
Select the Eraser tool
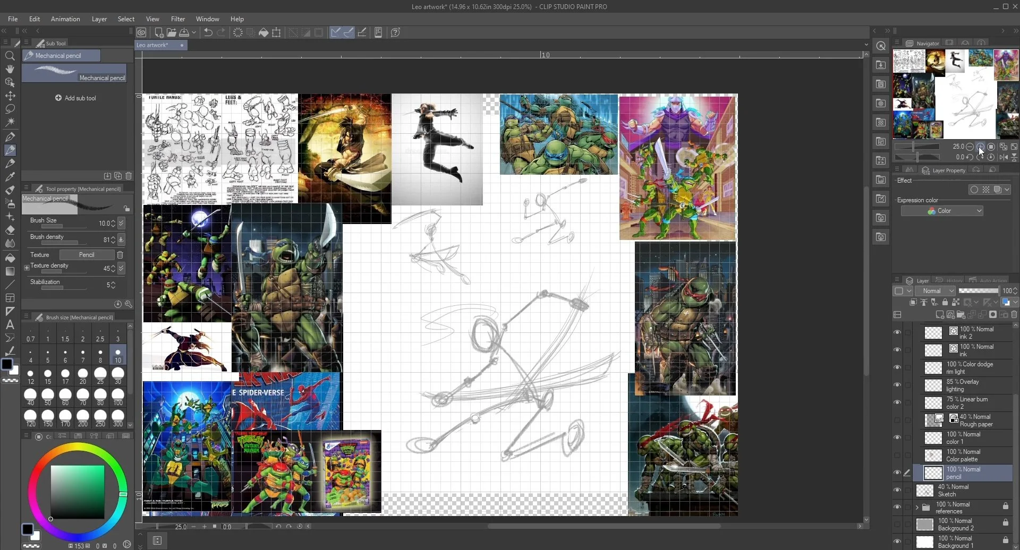10,230
